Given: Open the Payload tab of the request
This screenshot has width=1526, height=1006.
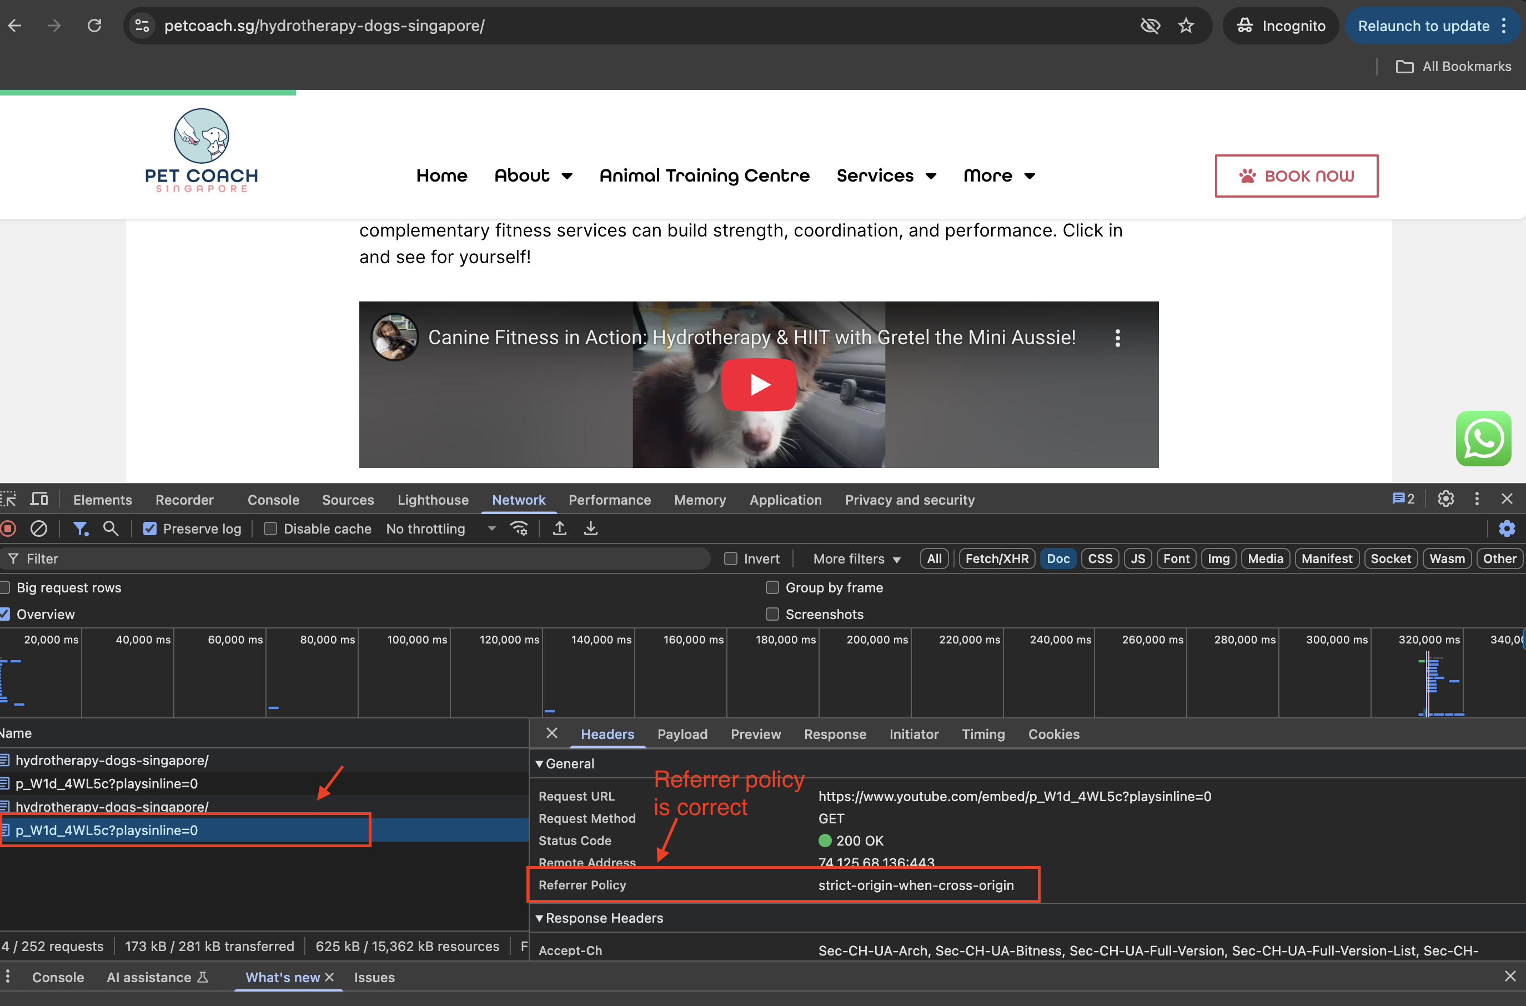Looking at the screenshot, I should pyautogui.click(x=681, y=734).
